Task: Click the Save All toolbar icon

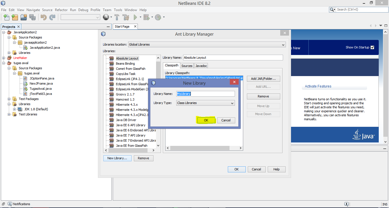Action: (x=32, y=17)
